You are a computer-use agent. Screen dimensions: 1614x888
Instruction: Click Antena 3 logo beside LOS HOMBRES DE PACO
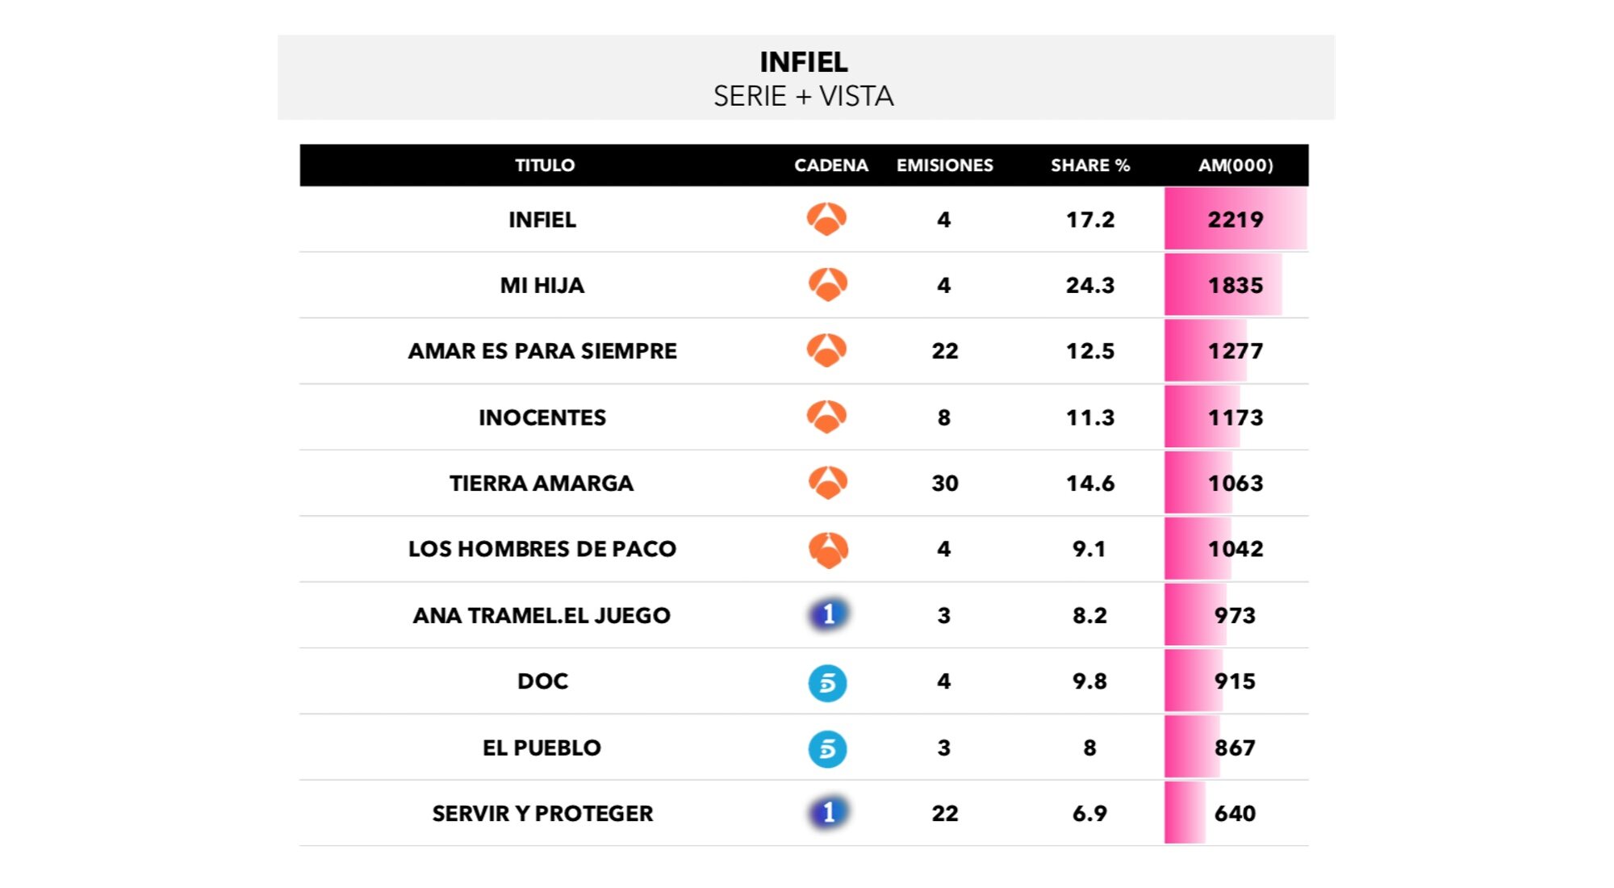pos(827,550)
